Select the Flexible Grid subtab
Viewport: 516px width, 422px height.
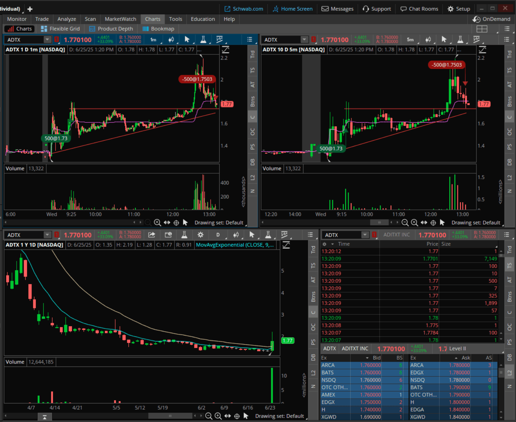[60, 29]
